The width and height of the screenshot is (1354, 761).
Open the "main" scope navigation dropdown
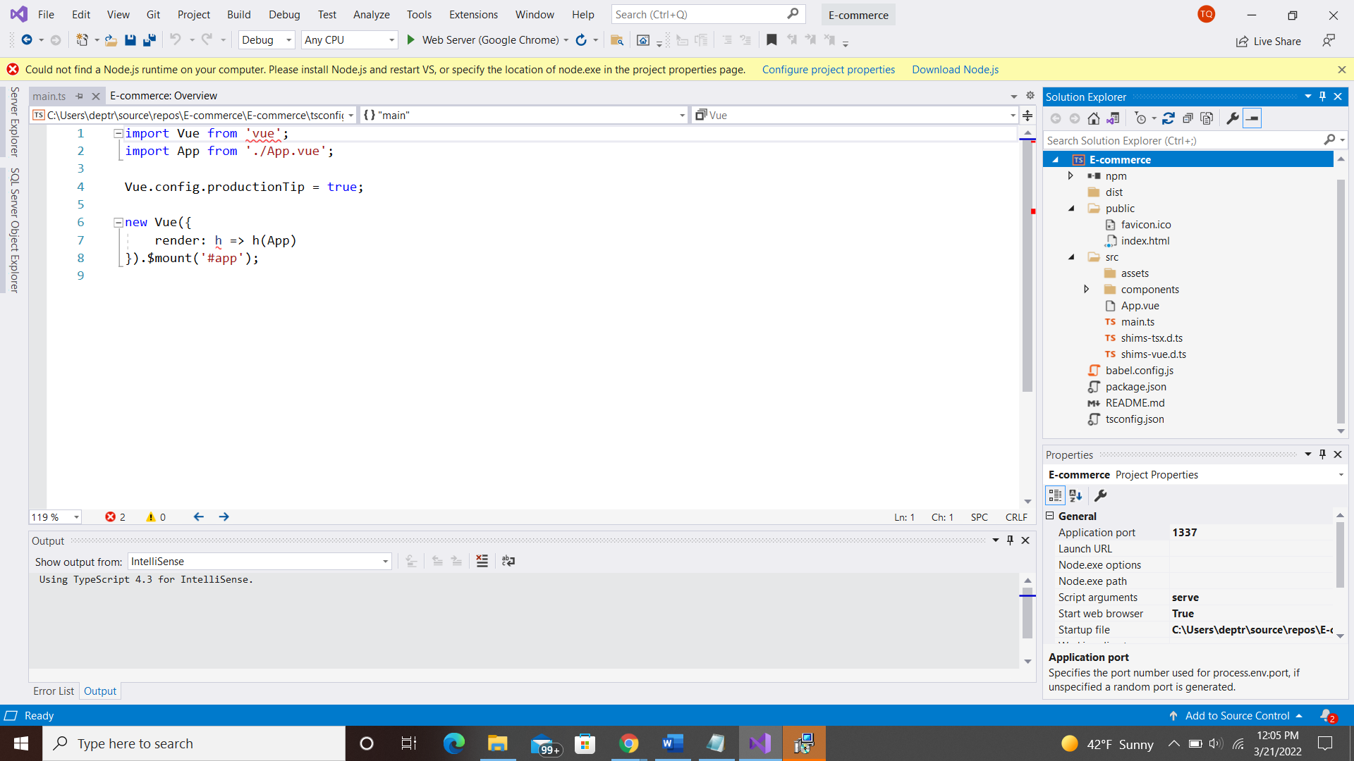point(523,115)
